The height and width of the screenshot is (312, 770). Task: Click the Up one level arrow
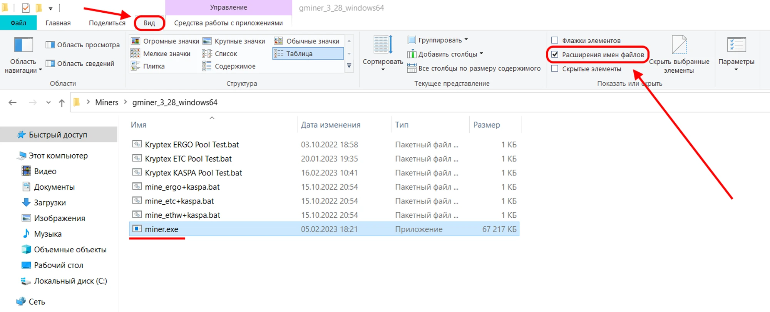[x=62, y=103]
